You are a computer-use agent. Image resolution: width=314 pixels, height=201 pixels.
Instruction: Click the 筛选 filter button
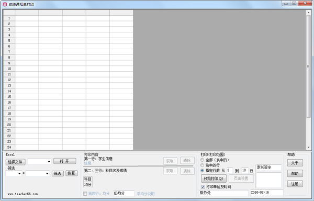(x=58, y=173)
